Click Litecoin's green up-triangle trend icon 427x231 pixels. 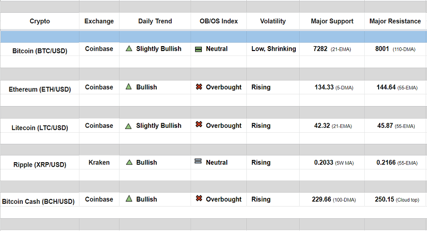click(129, 125)
